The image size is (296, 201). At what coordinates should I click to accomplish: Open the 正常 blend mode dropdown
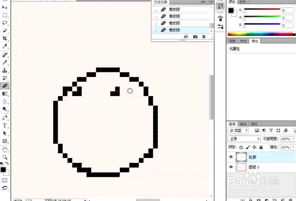point(244,139)
